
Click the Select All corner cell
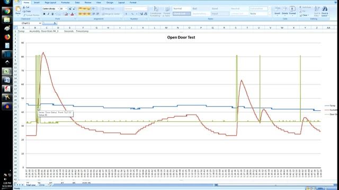tap(15, 27)
